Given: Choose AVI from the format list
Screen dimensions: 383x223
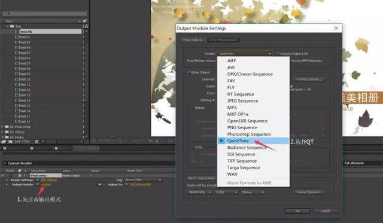Looking at the screenshot, I should point(231,68).
